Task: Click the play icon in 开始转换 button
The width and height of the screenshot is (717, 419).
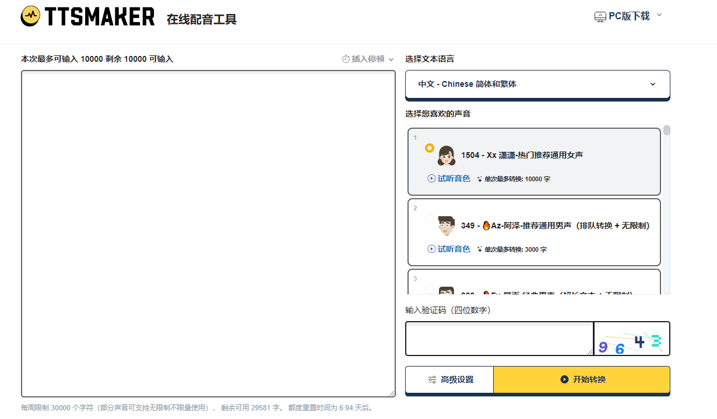Action: point(564,380)
